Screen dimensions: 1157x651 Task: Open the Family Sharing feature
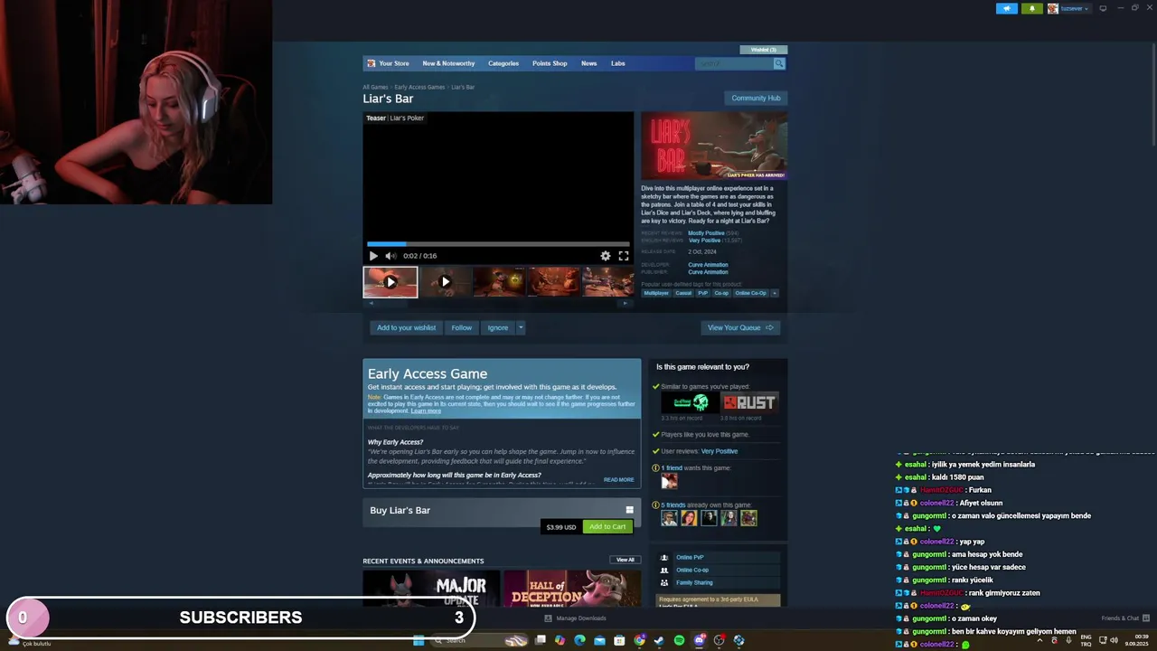click(x=694, y=582)
